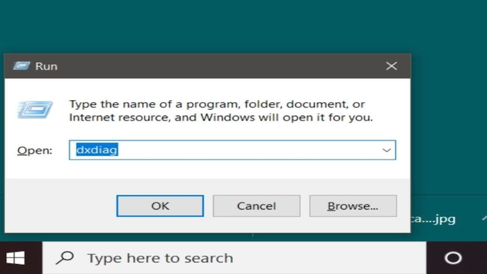Expand the Open command history dropdown
This screenshot has width=487, height=274.
386,150
